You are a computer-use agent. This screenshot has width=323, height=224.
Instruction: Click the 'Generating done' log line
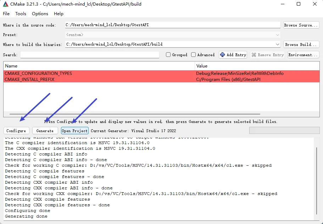point(26,216)
